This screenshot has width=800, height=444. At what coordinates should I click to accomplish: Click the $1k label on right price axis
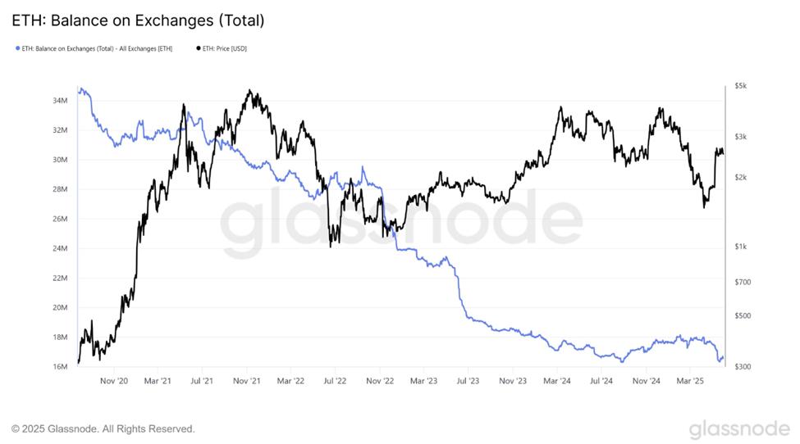(x=740, y=247)
